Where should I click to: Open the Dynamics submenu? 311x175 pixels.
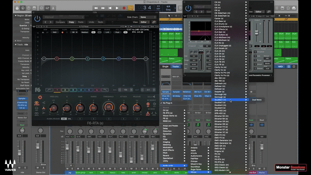pos(174,134)
